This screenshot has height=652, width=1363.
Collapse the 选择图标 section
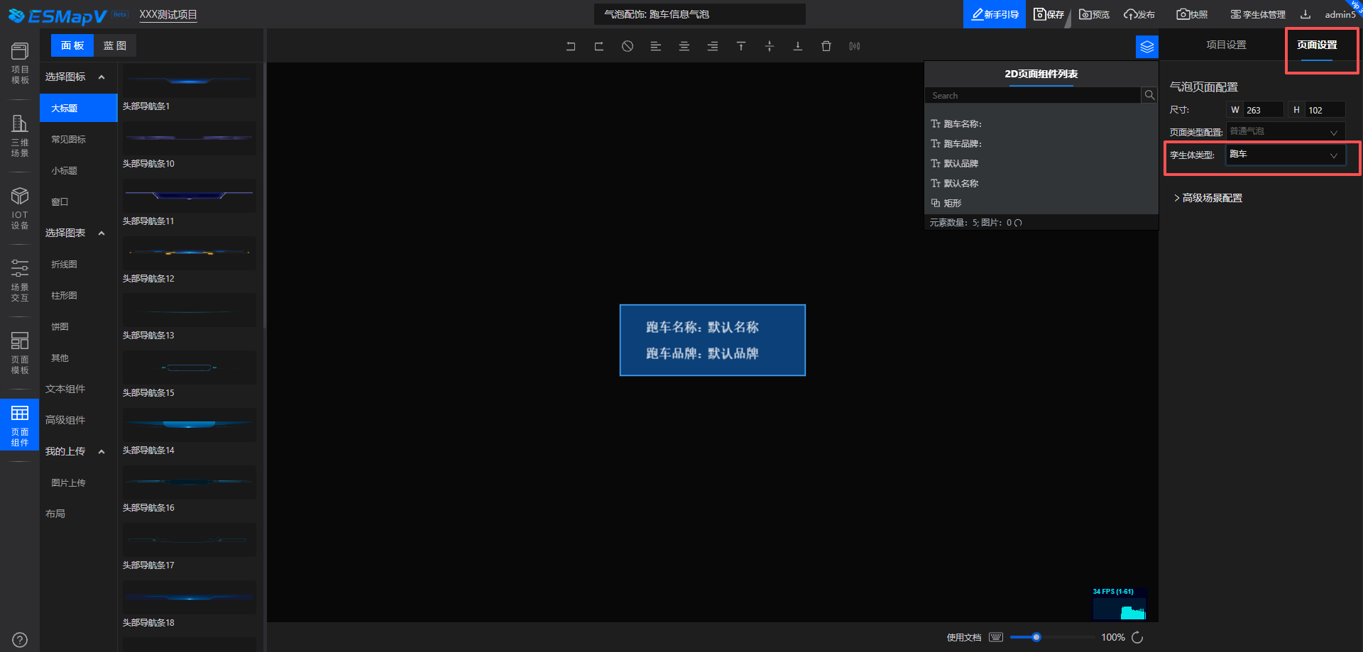[x=102, y=77]
